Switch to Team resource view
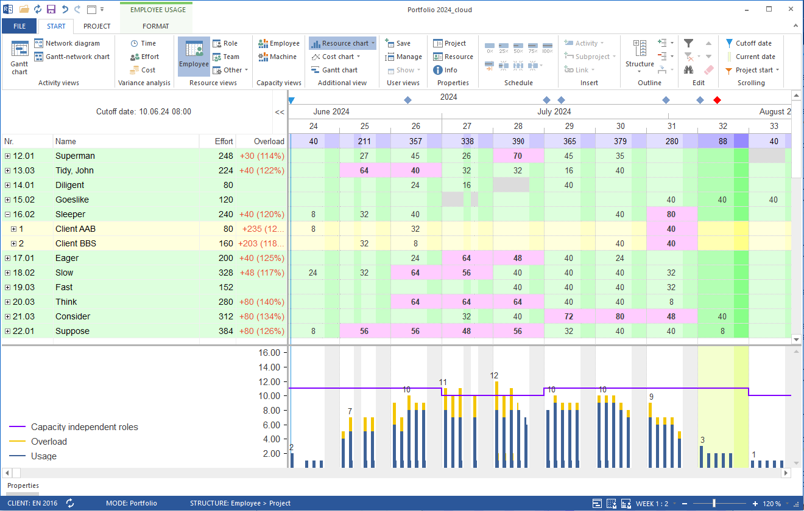The height and width of the screenshot is (511, 804). tap(226, 57)
